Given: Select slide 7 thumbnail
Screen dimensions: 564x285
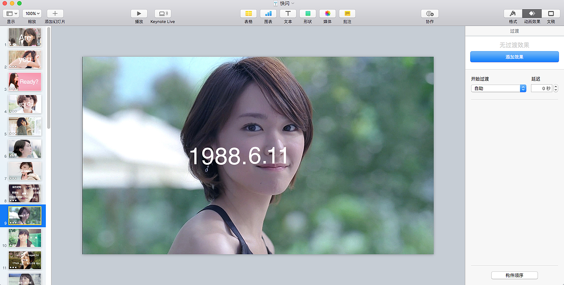Looking at the screenshot, I should 25,171.
